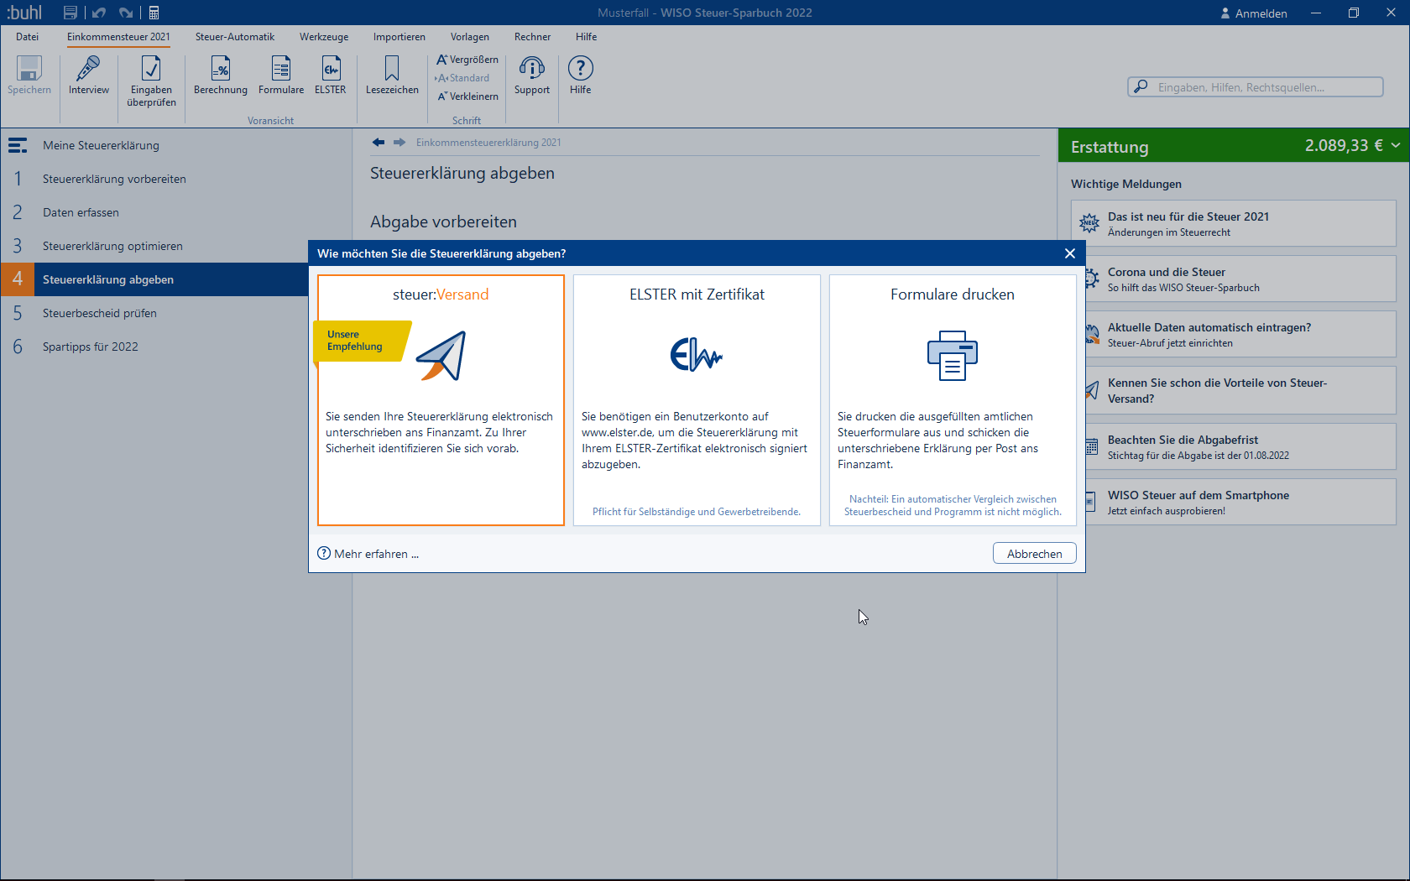Open Eingaben überprüfen check tool
The image size is (1410, 881).
151,70
